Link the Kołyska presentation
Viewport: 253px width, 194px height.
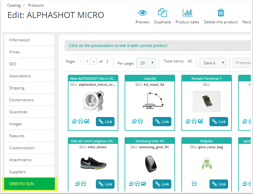coord(219,184)
